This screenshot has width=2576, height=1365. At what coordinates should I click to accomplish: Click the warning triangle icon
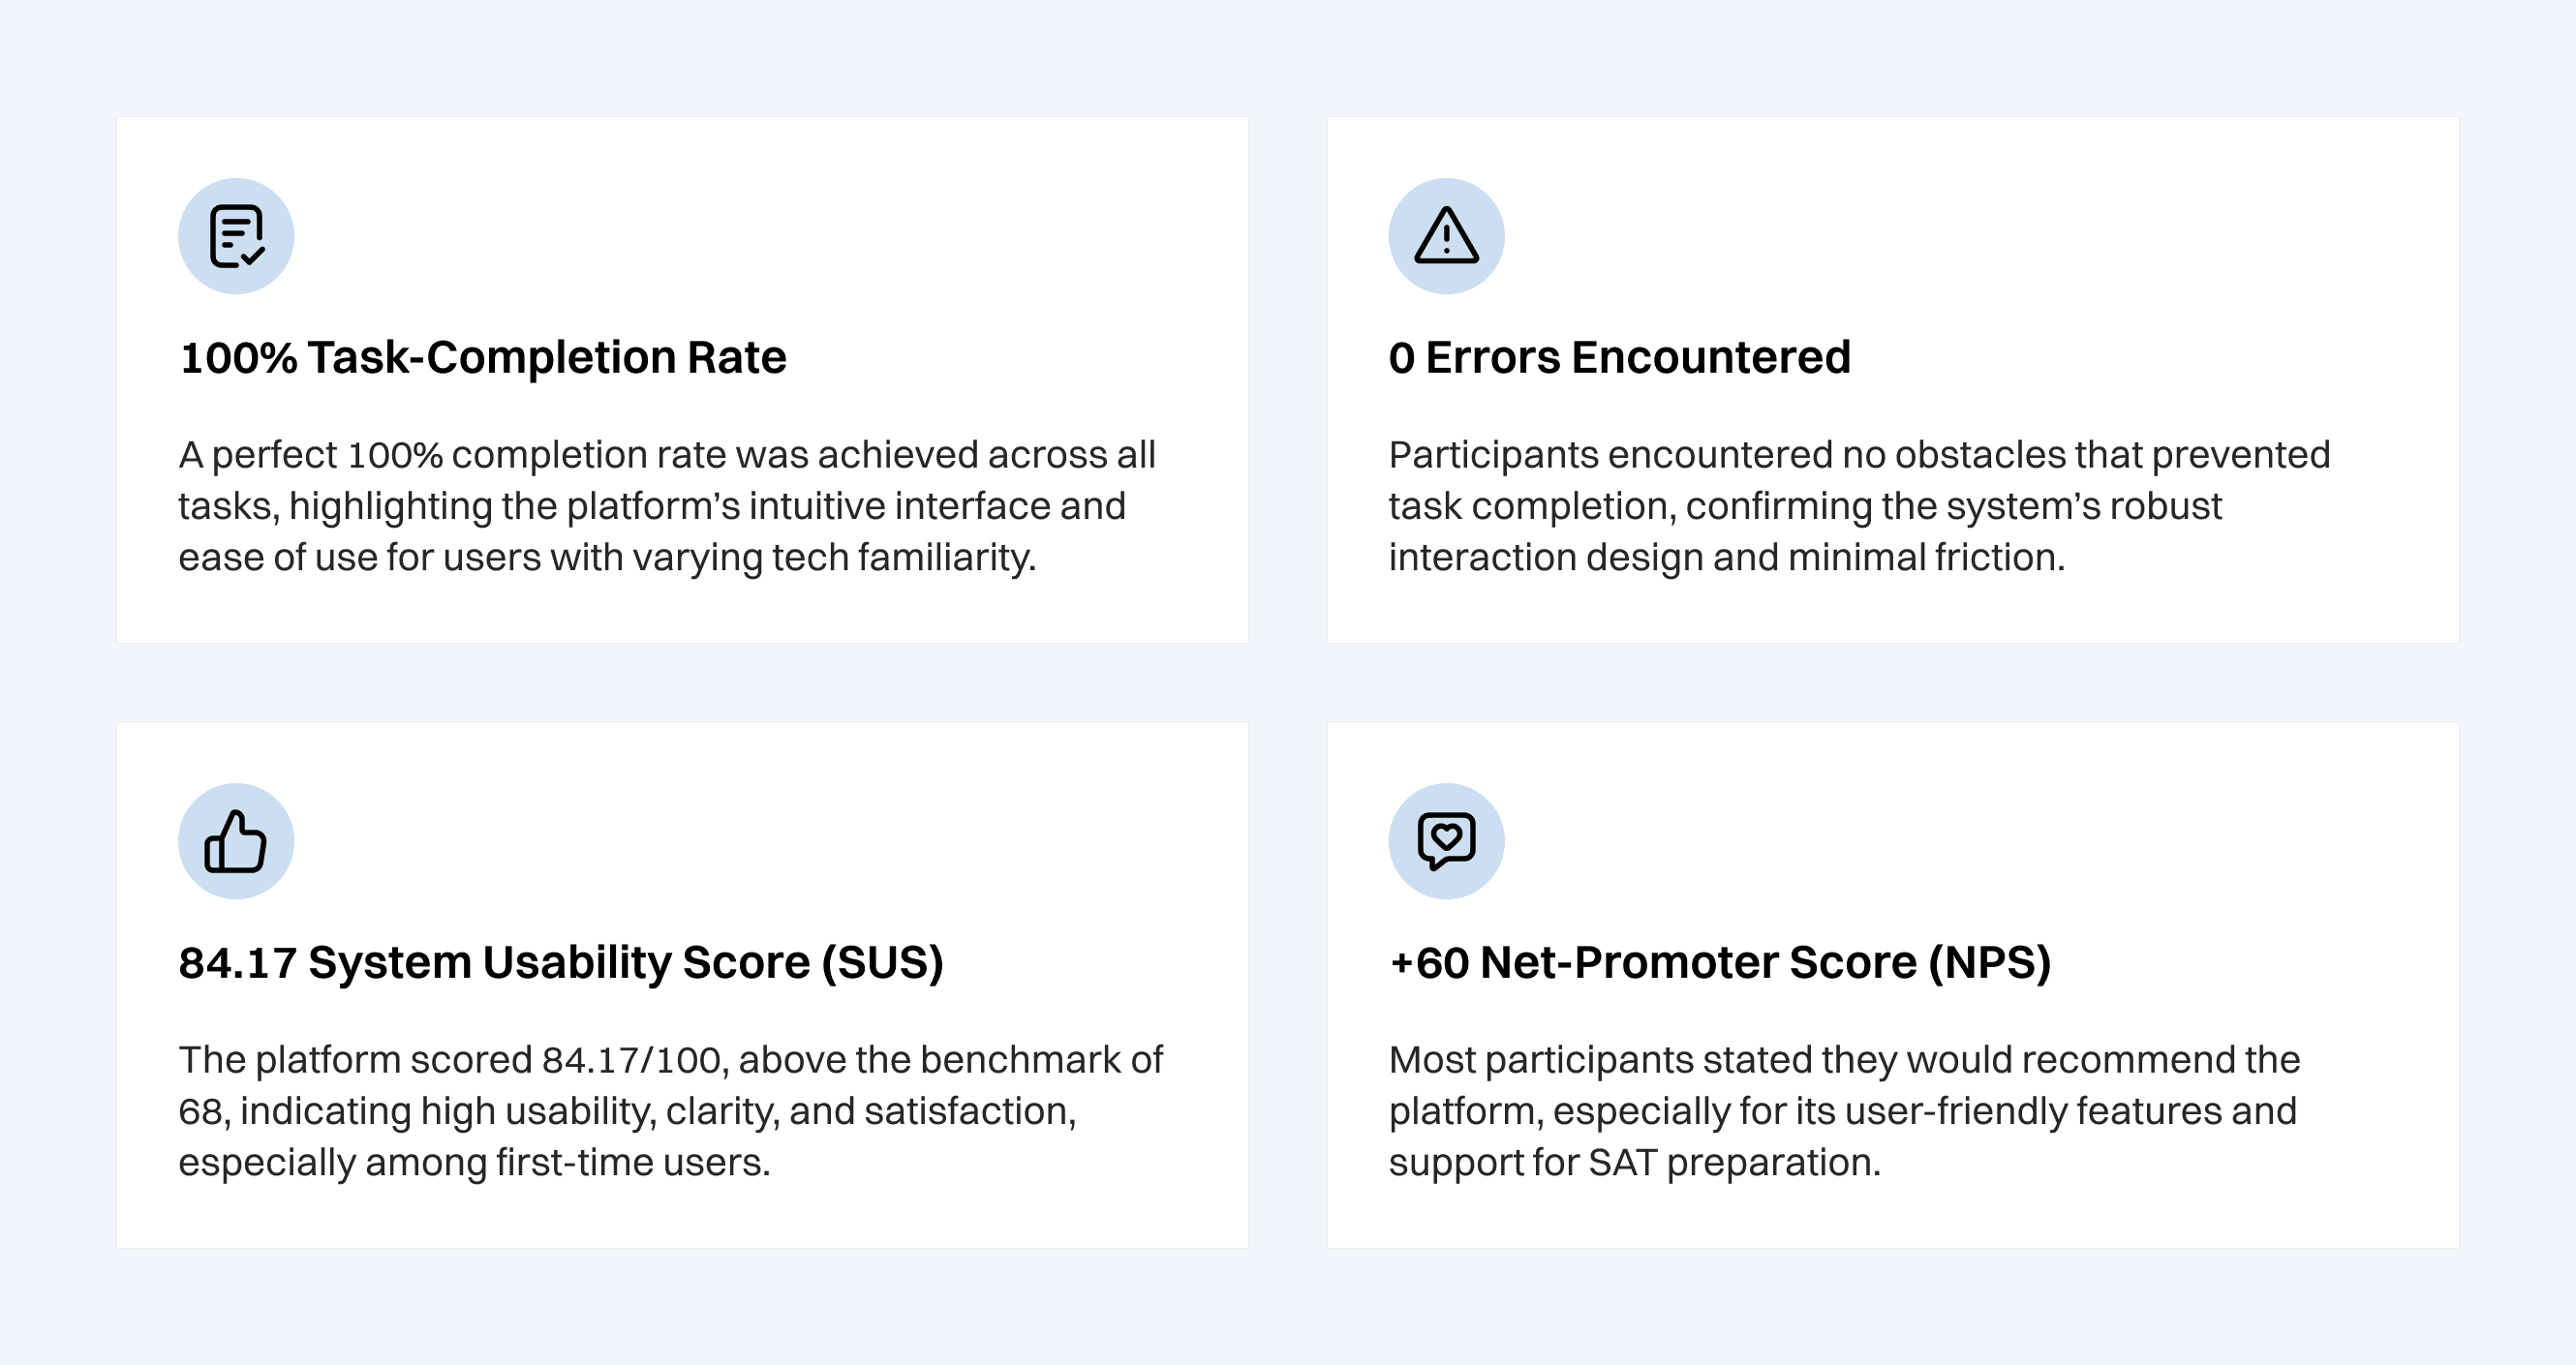1446,236
